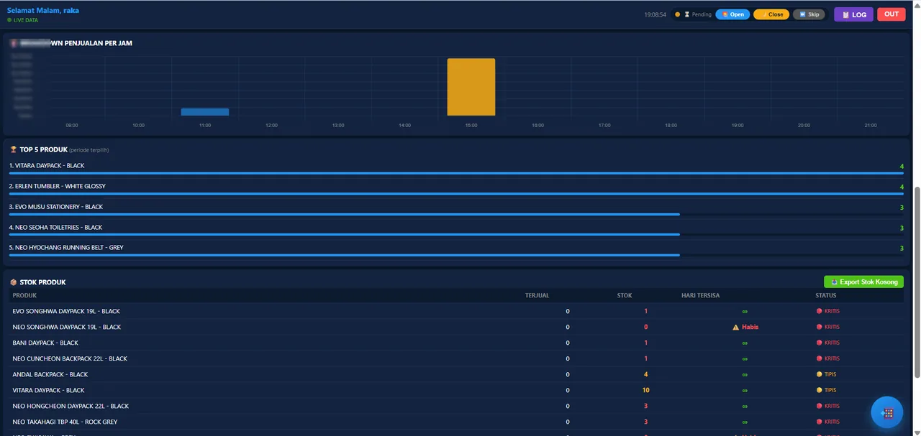
Task: Click the red OUT logout button
Action: tap(891, 14)
